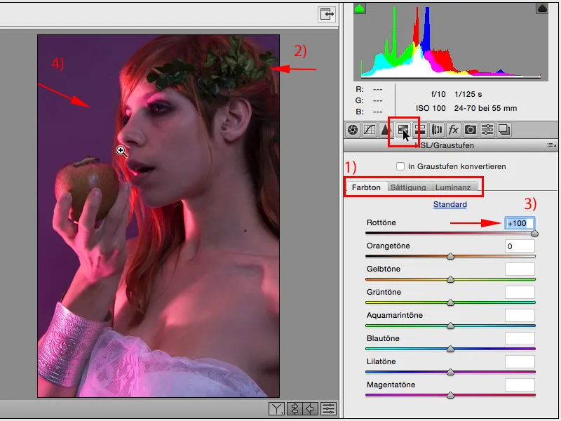Viewport: 561px width, 421px height.
Task: Select the HSL/Graustufen panel icon
Action: (x=403, y=130)
